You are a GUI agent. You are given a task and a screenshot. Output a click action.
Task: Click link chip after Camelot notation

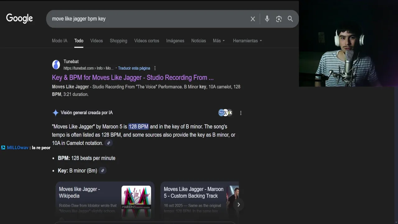pos(109,143)
